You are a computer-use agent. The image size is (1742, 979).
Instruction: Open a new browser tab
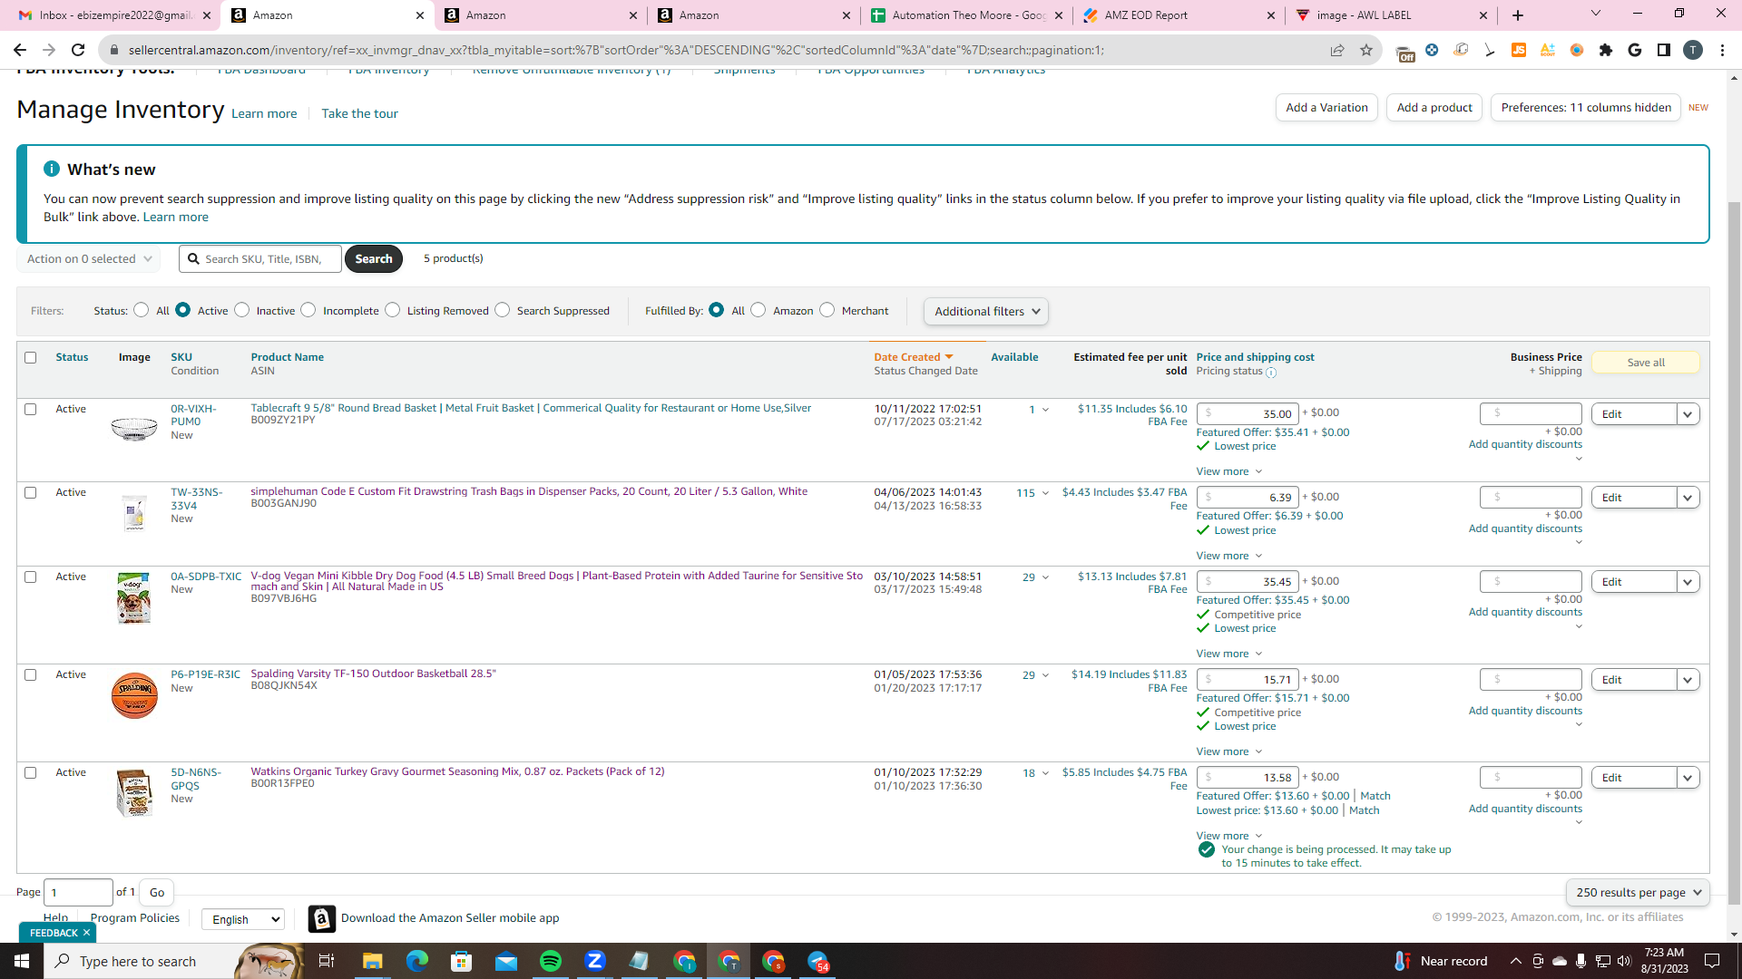click(x=1518, y=15)
